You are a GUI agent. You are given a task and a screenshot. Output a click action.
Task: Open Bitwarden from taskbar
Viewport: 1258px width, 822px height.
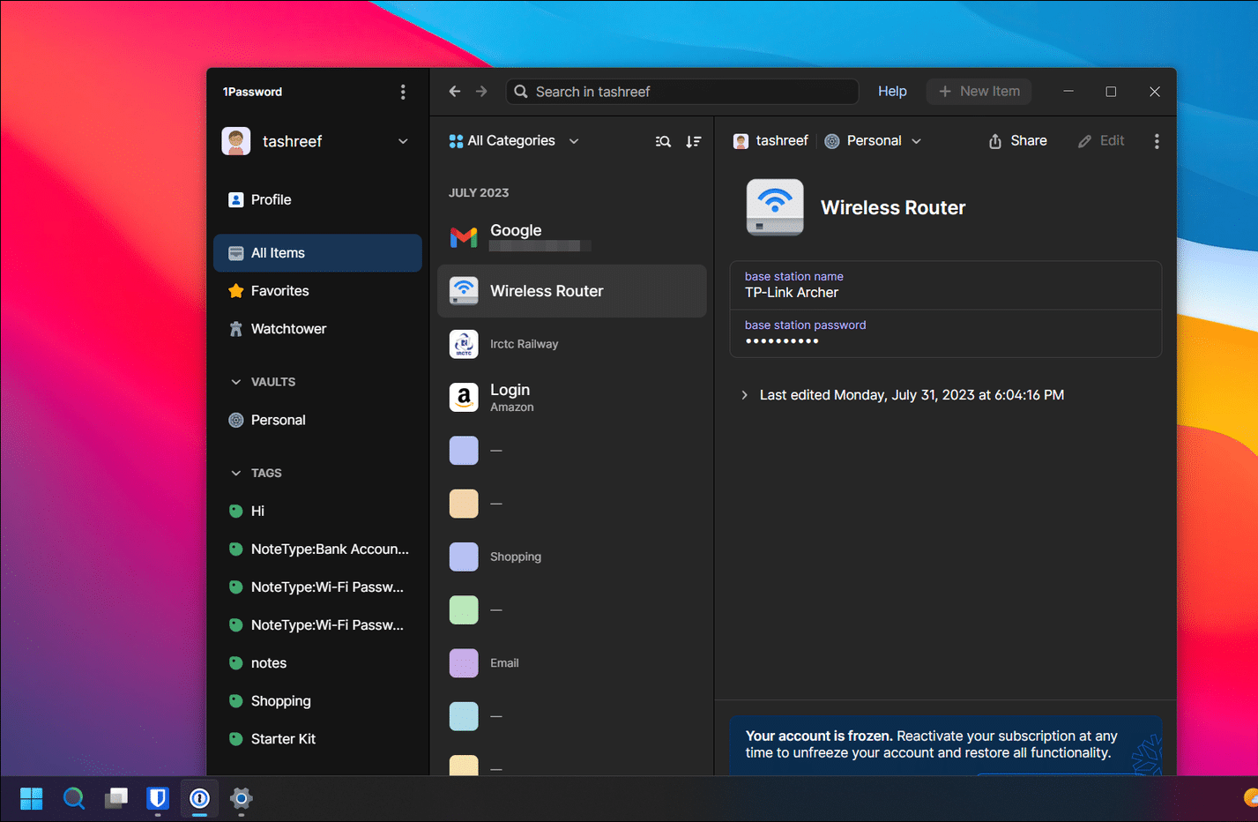click(158, 798)
